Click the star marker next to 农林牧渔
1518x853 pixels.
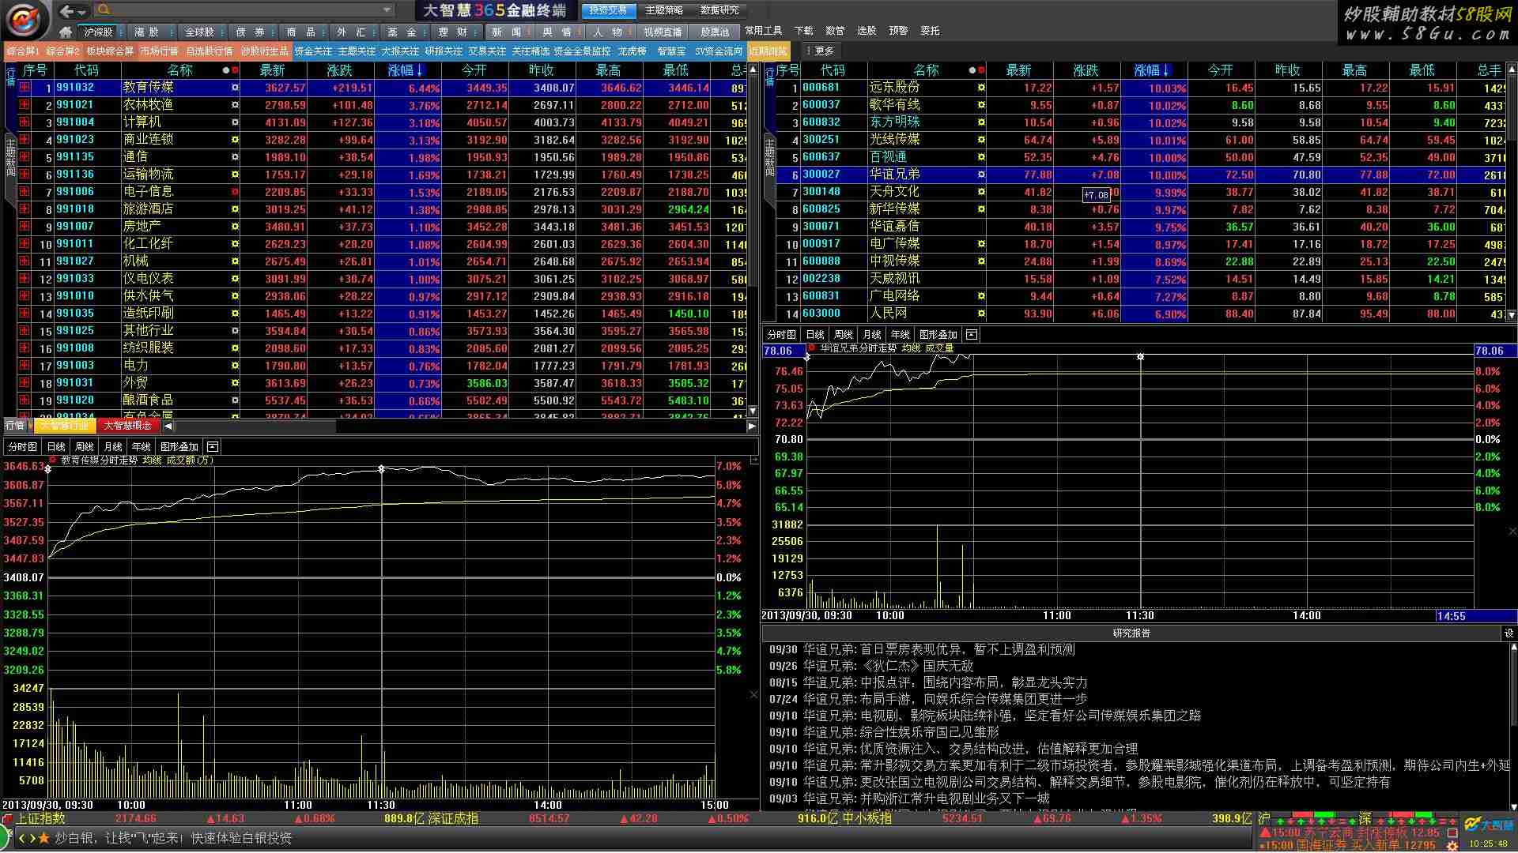click(235, 105)
